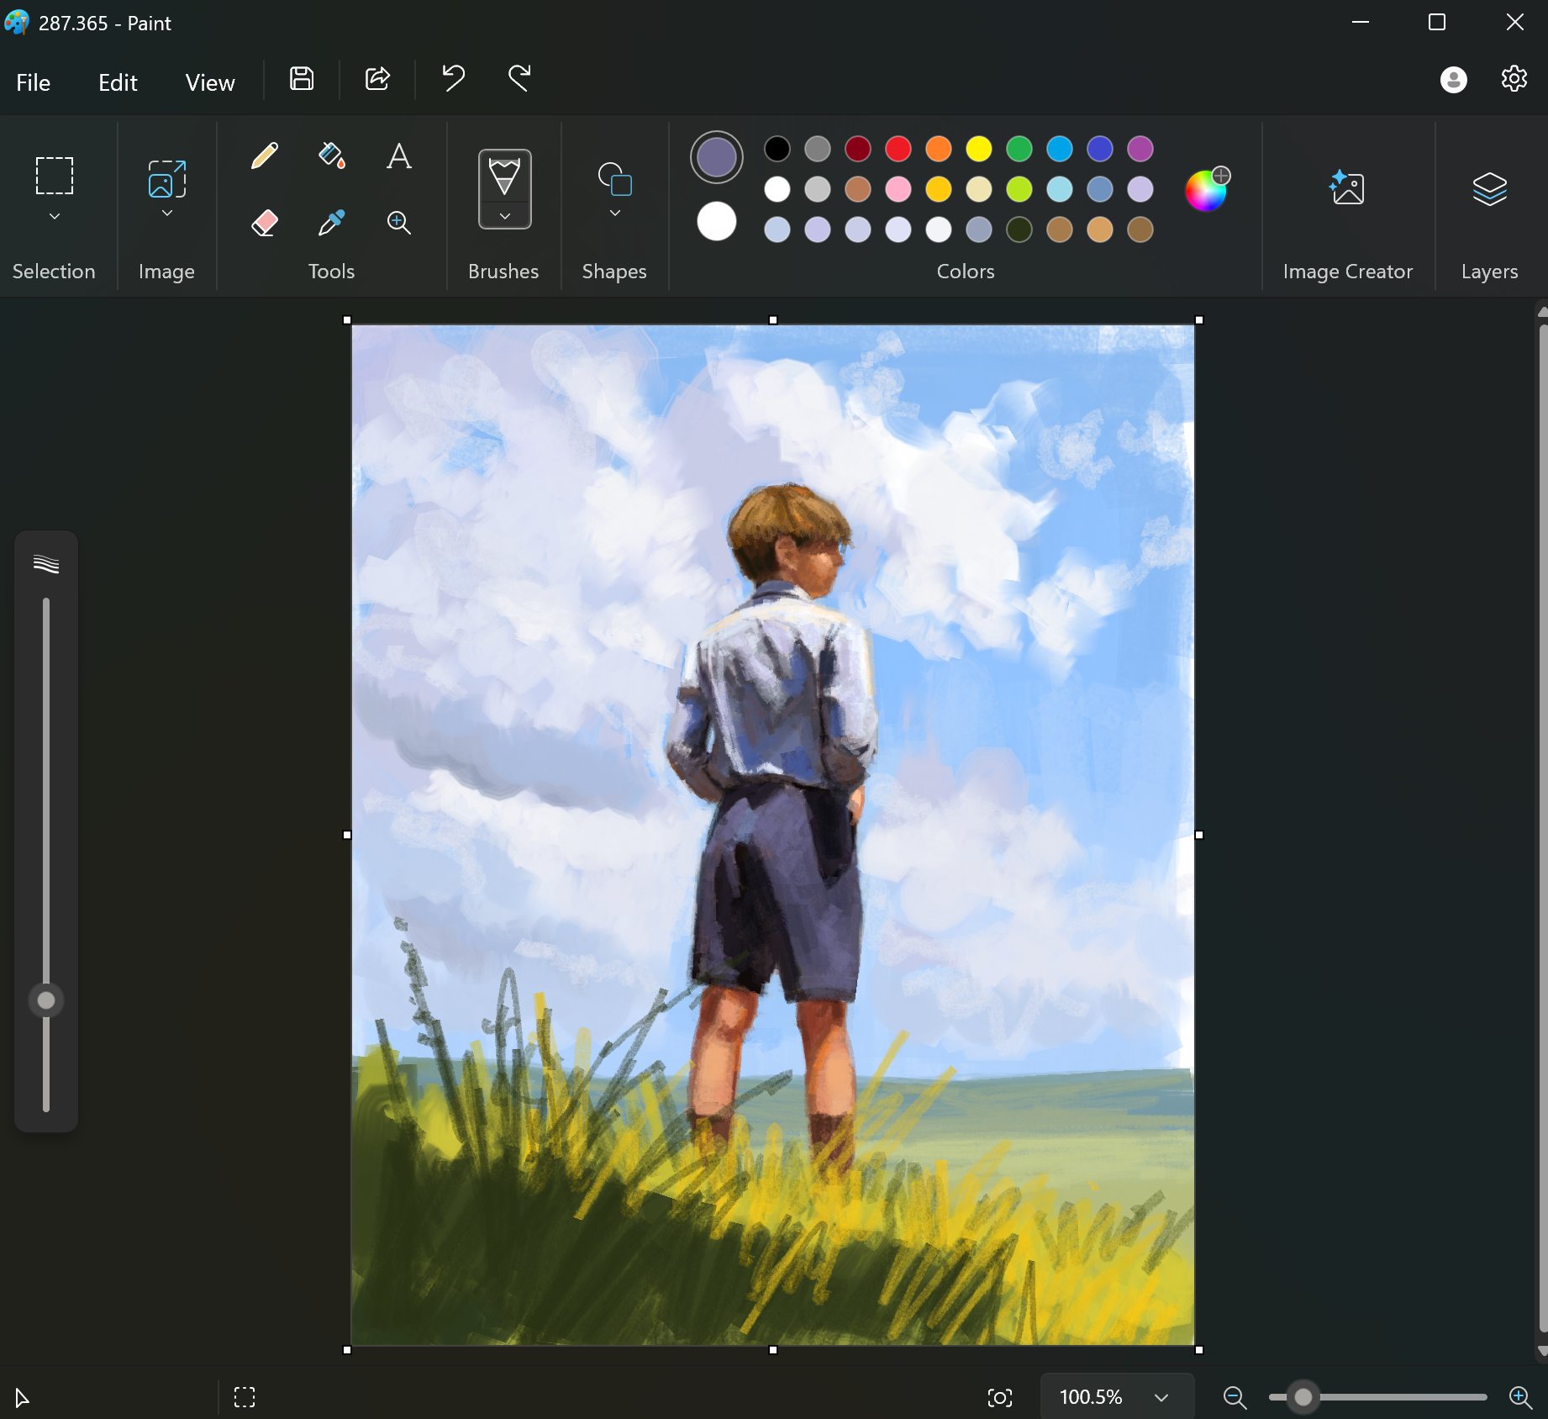Screen dimensions: 1548x1419
Task: Select the Color picker eyedropper tool
Action: click(332, 223)
